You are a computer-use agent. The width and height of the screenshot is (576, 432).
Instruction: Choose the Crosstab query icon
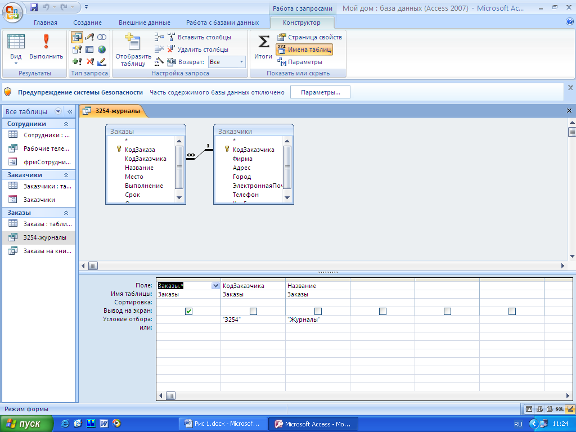coord(89,49)
